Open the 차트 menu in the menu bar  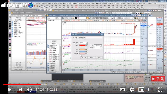click(x=70, y=3)
